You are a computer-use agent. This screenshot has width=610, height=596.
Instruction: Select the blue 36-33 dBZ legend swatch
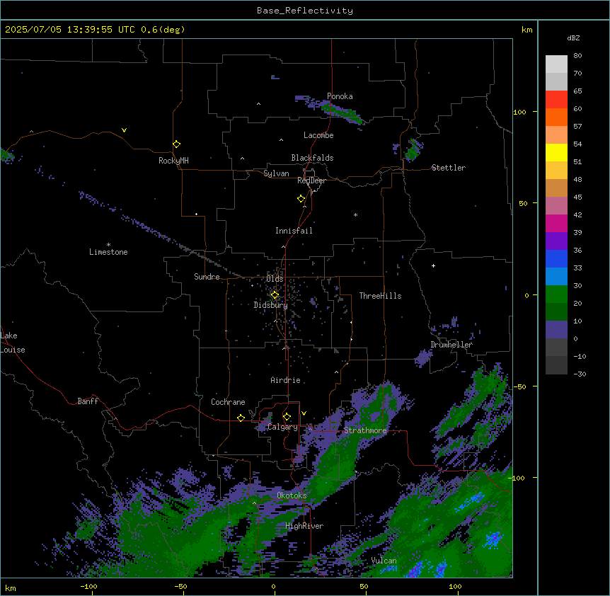[556, 258]
